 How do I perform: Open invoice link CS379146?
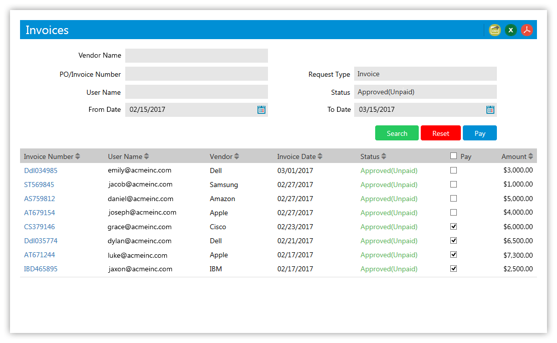[x=40, y=227]
